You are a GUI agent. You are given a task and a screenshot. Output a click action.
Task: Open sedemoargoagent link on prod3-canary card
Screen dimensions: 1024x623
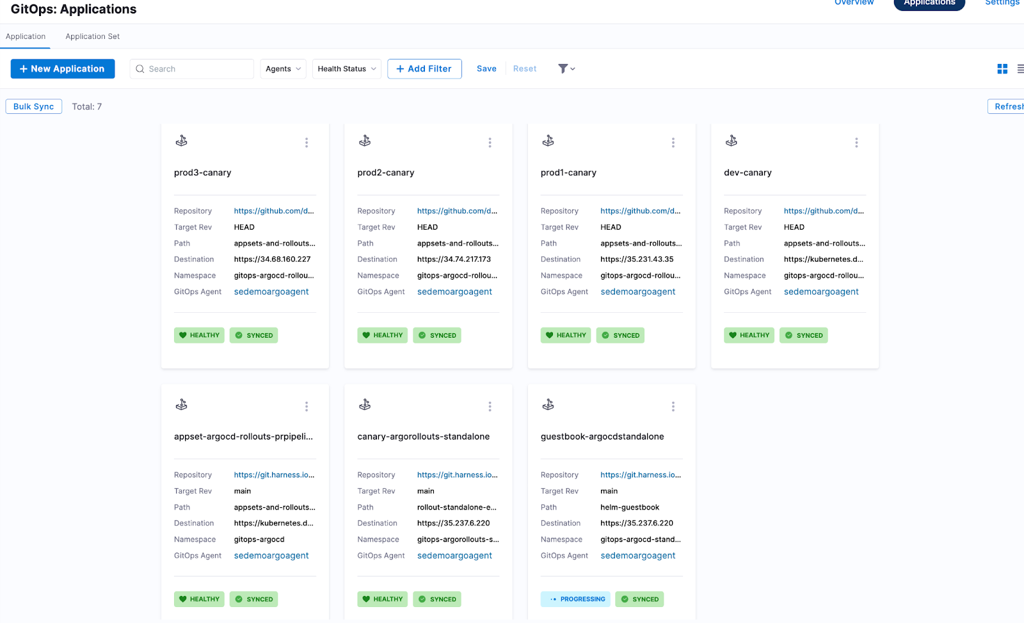pyautogui.click(x=271, y=292)
